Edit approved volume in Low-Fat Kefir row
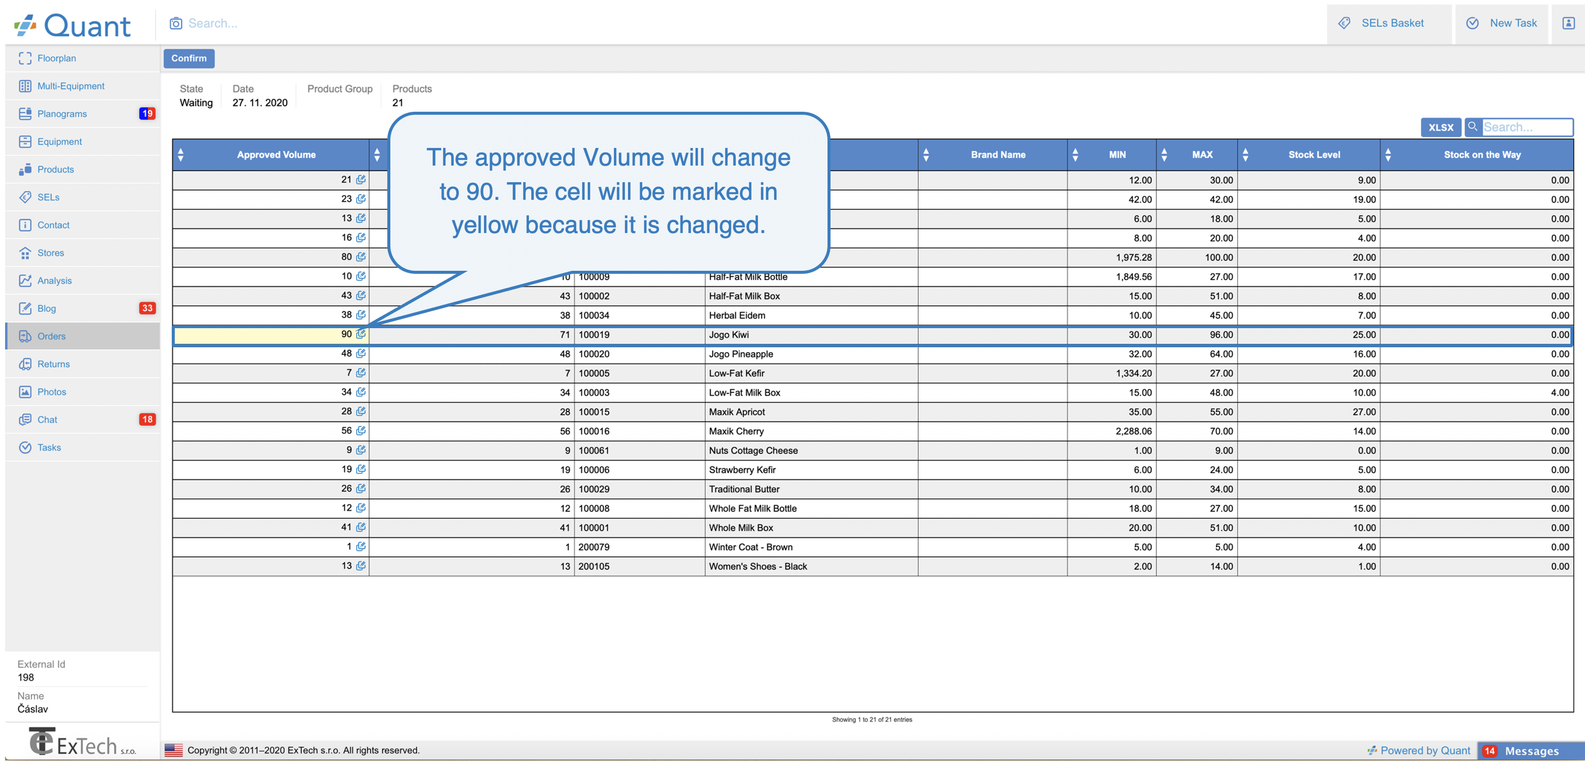Screen dimensions: 1585x761 361,372
